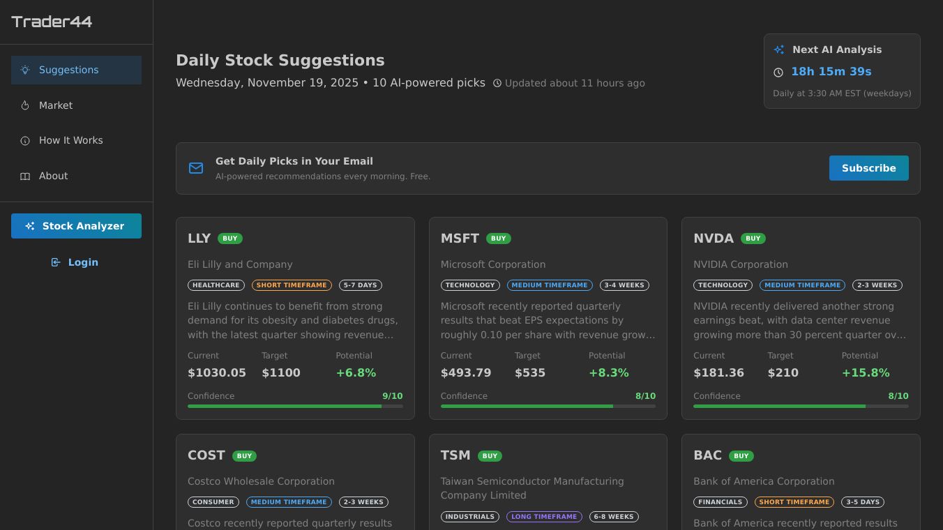The width and height of the screenshot is (943, 530).
Task: Click the Short Timeframe tag on LLY
Action: 292,285
